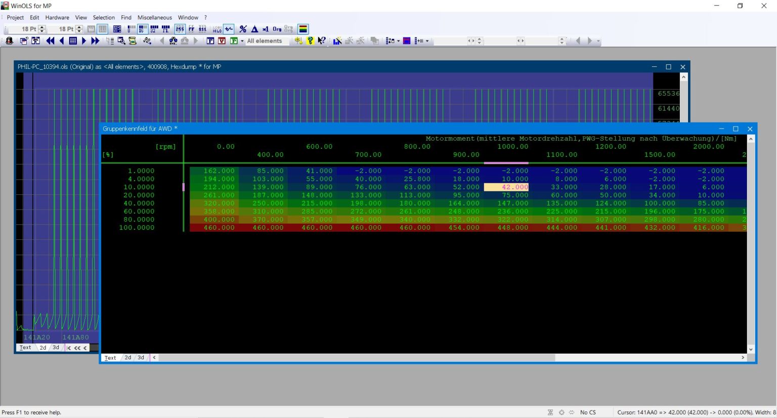The image size is (777, 418).
Task: Select the 460.000 cell in the 0.00 column
Action: coord(219,228)
